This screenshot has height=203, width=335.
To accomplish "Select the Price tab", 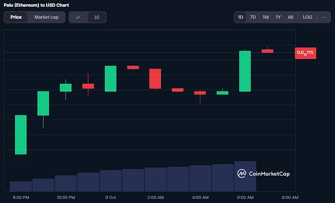I will point(16,17).
